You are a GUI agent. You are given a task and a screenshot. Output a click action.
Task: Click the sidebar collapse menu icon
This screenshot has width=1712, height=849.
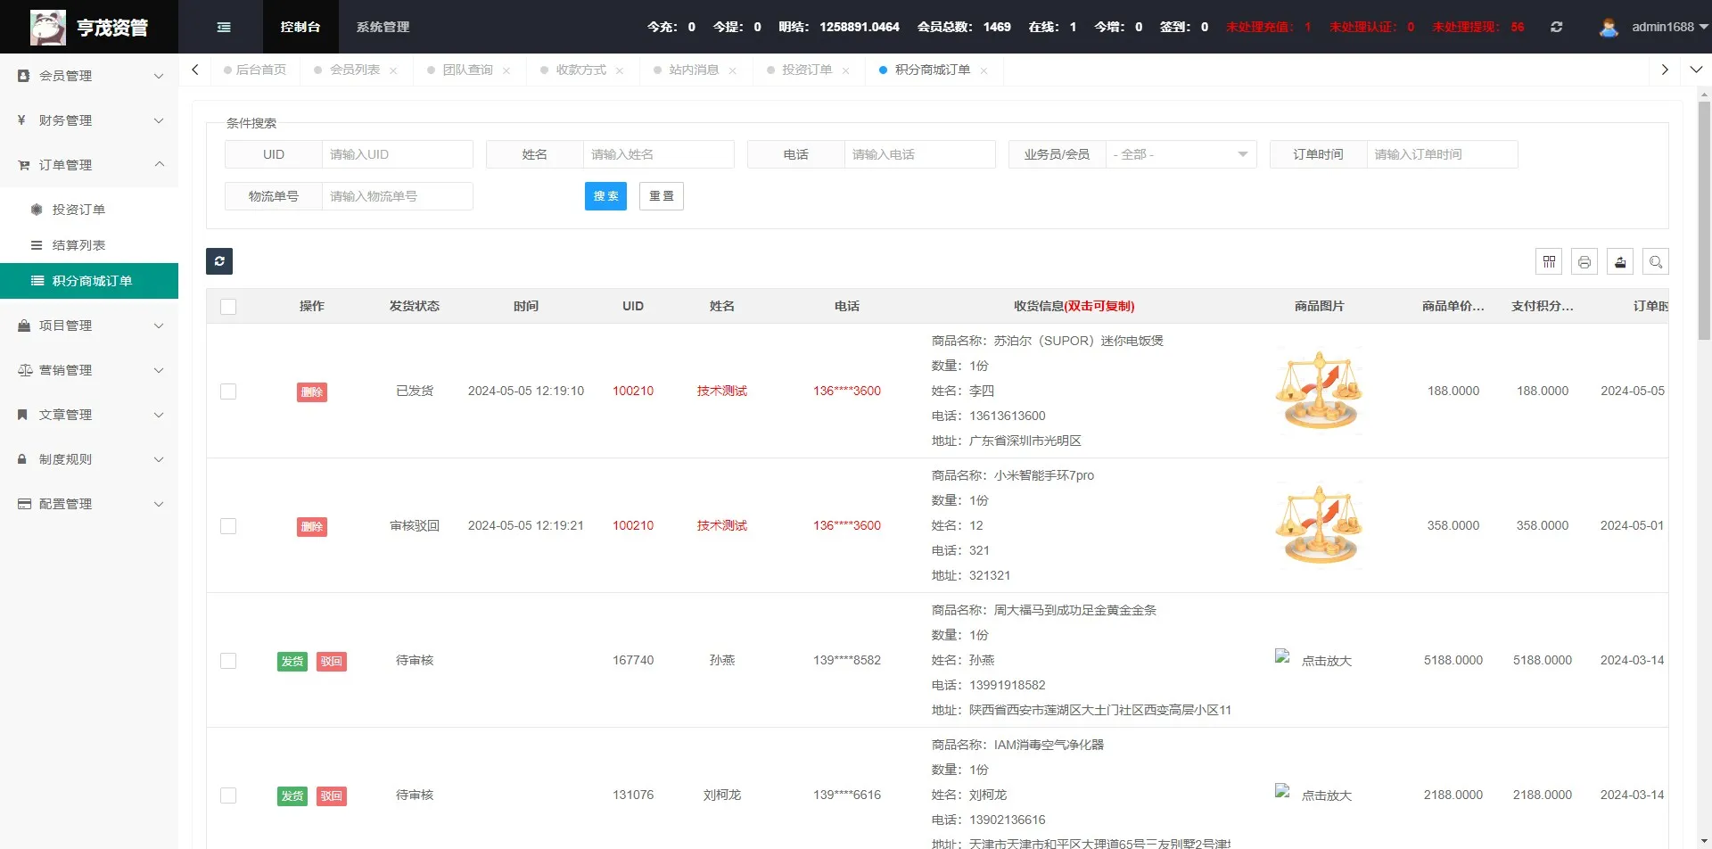tap(224, 27)
